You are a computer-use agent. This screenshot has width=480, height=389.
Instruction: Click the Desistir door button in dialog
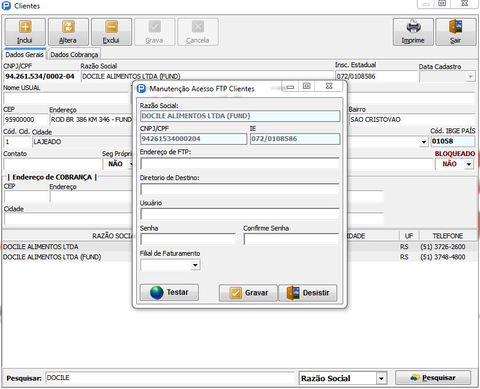point(308,293)
